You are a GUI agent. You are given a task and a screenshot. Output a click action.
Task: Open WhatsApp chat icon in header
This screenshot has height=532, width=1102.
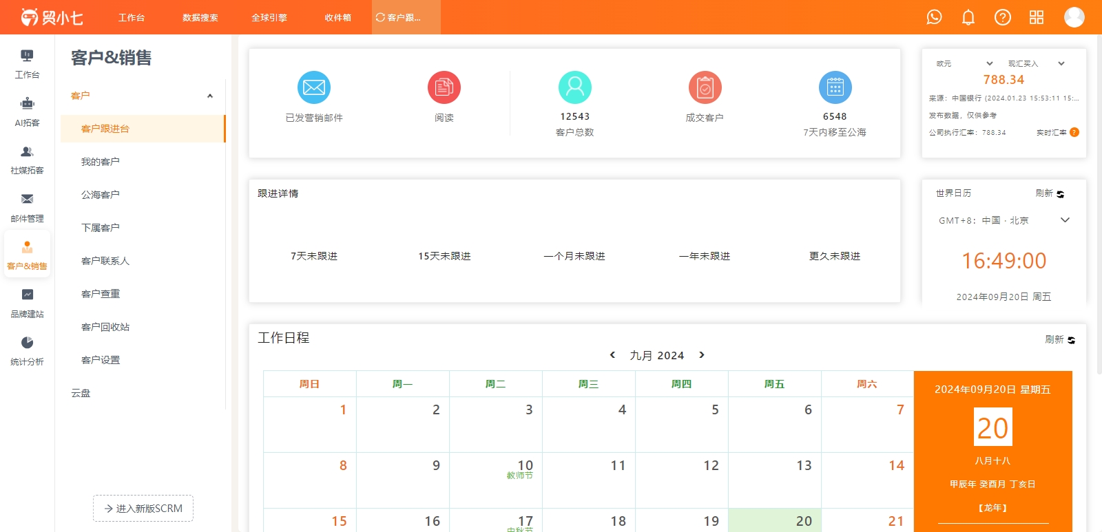coord(934,17)
